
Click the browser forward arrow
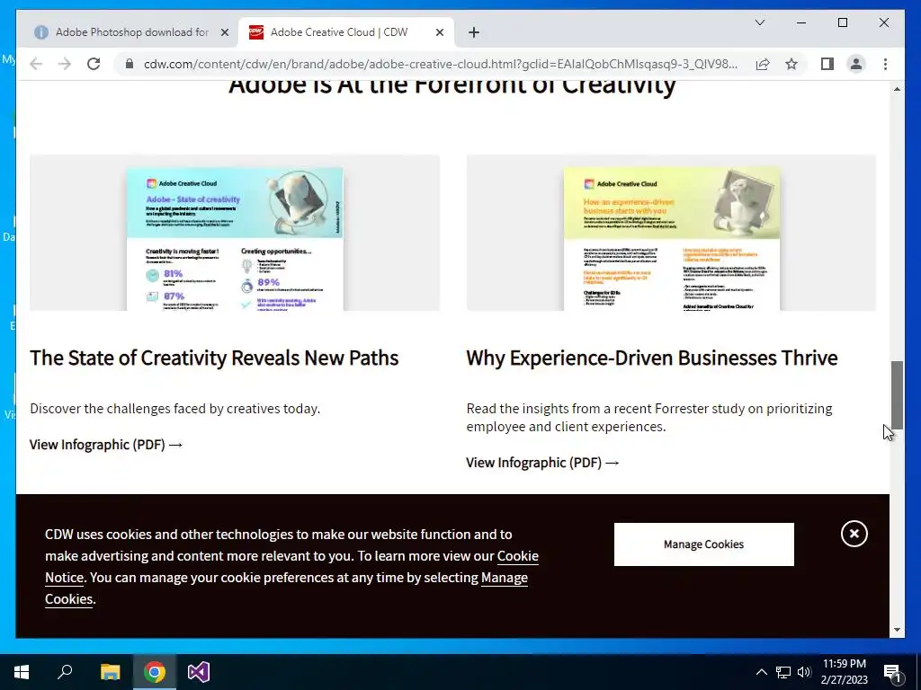point(65,64)
